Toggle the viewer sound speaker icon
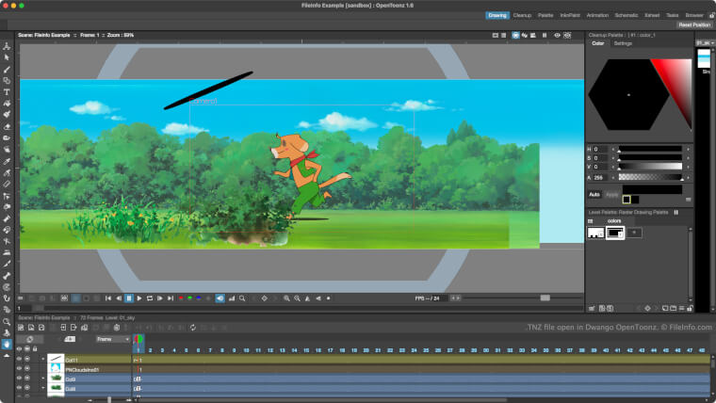This screenshot has height=403, width=716. (220, 298)
